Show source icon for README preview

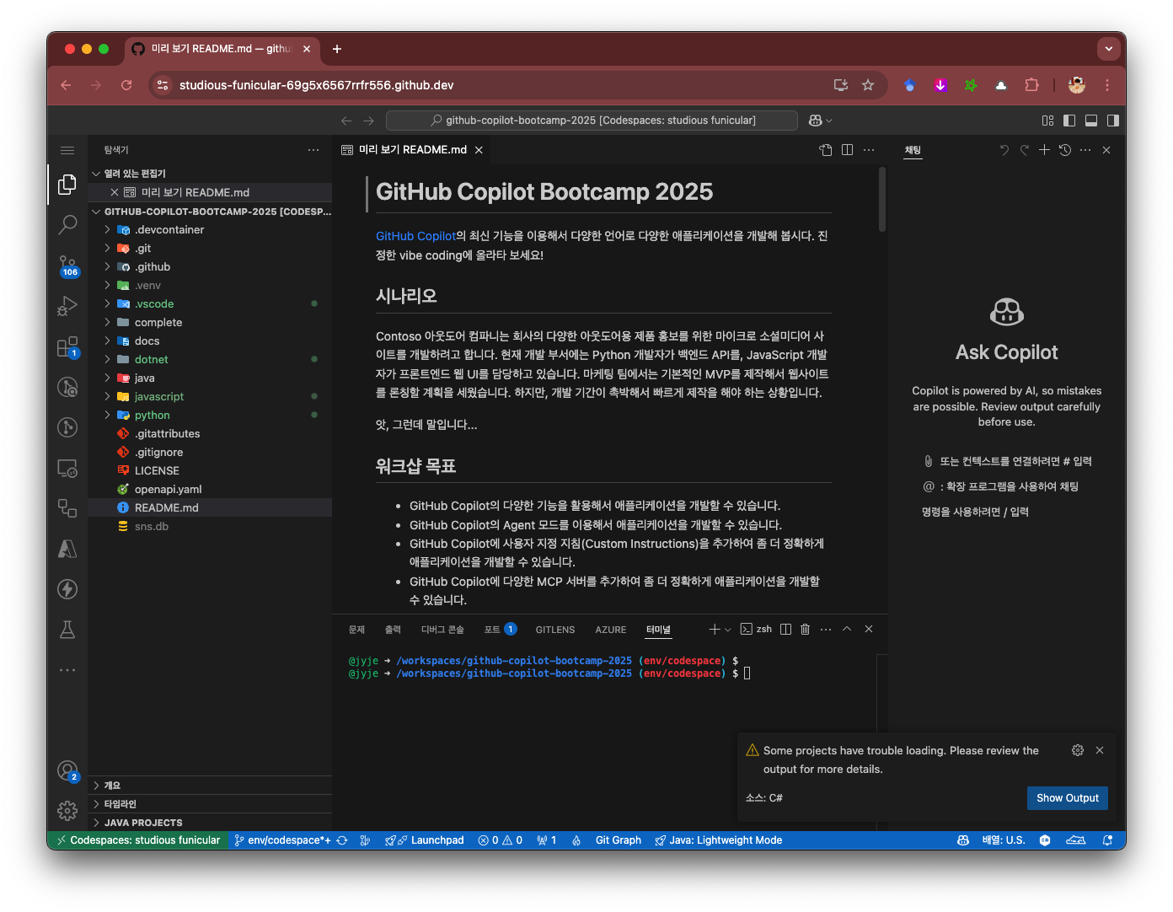pyautogui.click(x=825, y=150)
